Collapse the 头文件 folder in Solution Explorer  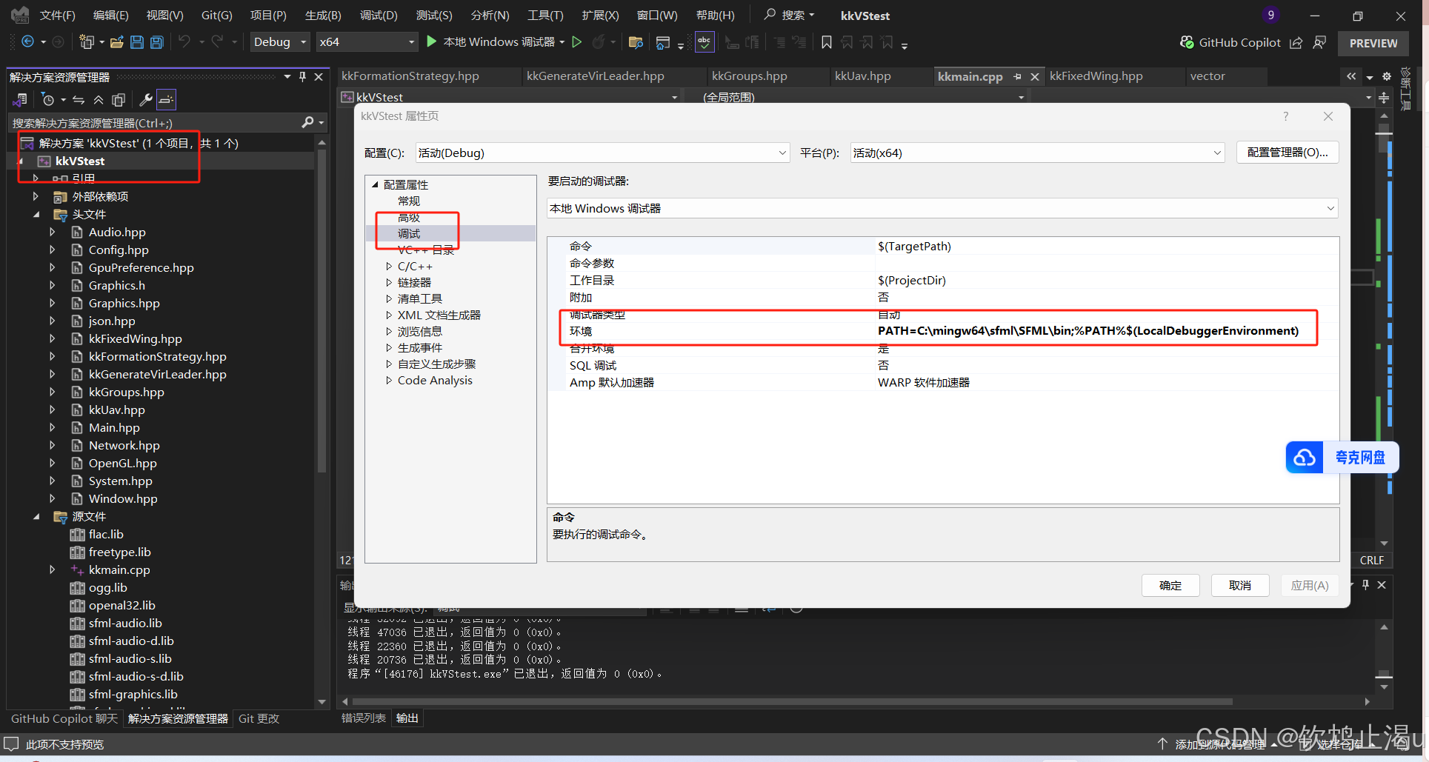[36, 214]
